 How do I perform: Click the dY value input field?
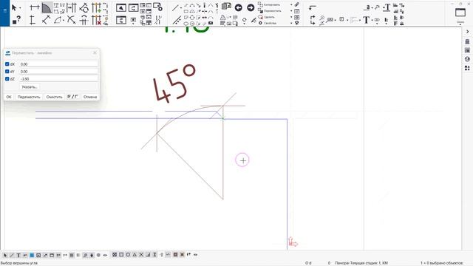click(58, 72)
